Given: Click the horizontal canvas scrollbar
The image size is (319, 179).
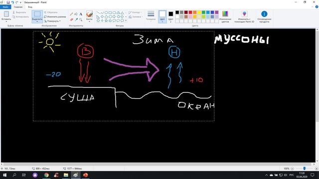Looking at the screenshot, I should coord(157,164).
